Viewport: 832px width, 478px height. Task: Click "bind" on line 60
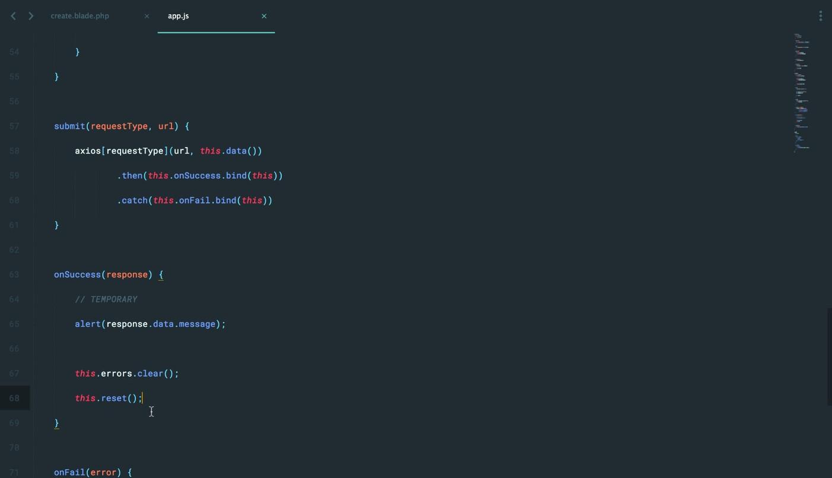226,200
